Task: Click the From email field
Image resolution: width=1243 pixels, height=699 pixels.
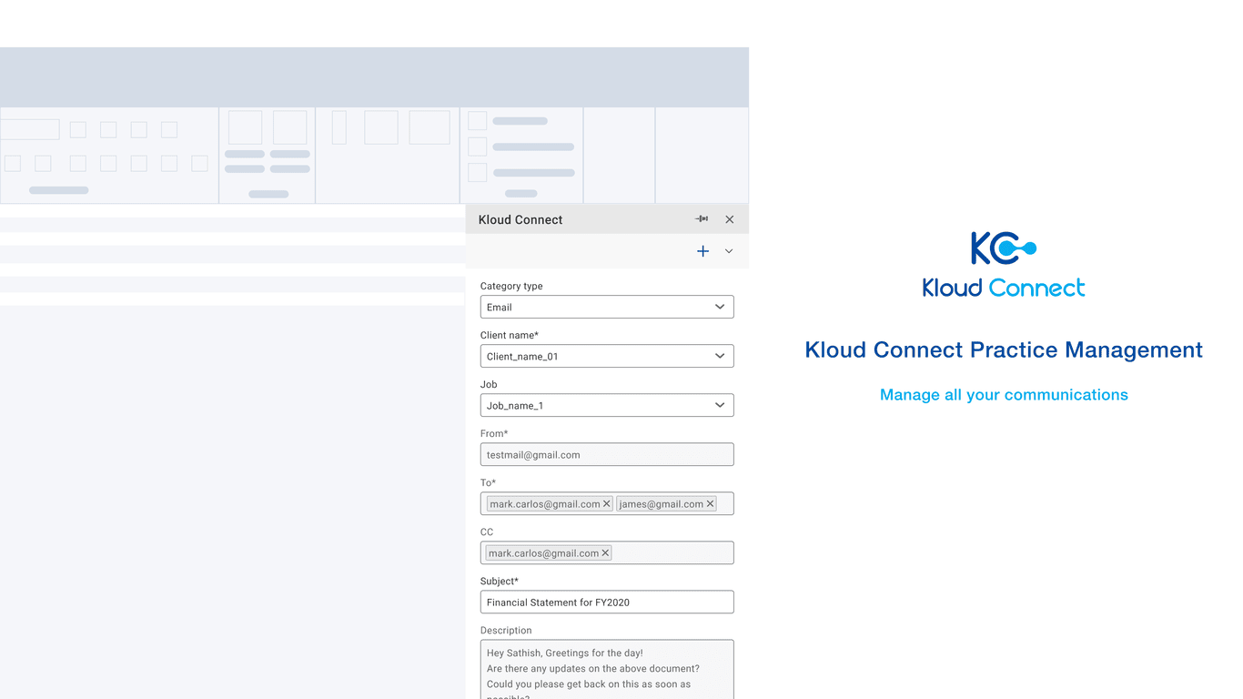Action: pos(607,454)
